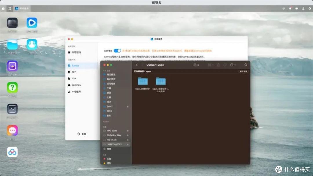Click the Finder edit tags icon
The image size is (313, 176).
(225, 65)
